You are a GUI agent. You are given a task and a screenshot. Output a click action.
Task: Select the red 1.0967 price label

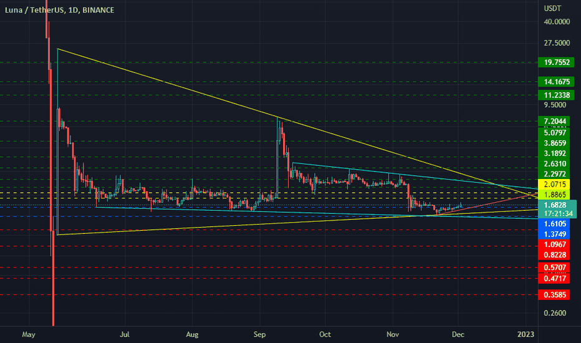[554, 244]
